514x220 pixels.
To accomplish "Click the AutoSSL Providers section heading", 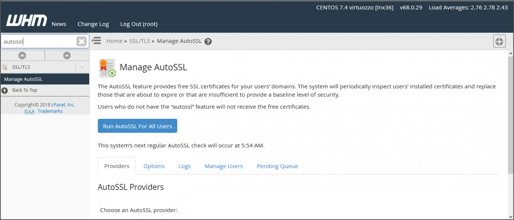I will 131,187.
